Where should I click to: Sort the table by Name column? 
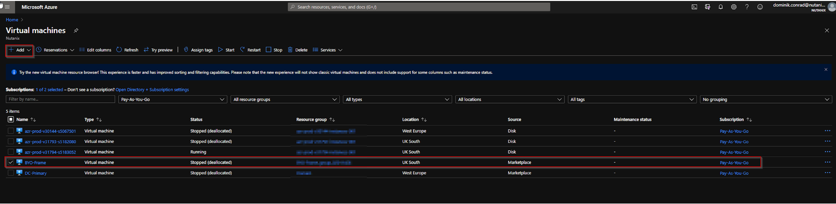click(x=26, y=120)
